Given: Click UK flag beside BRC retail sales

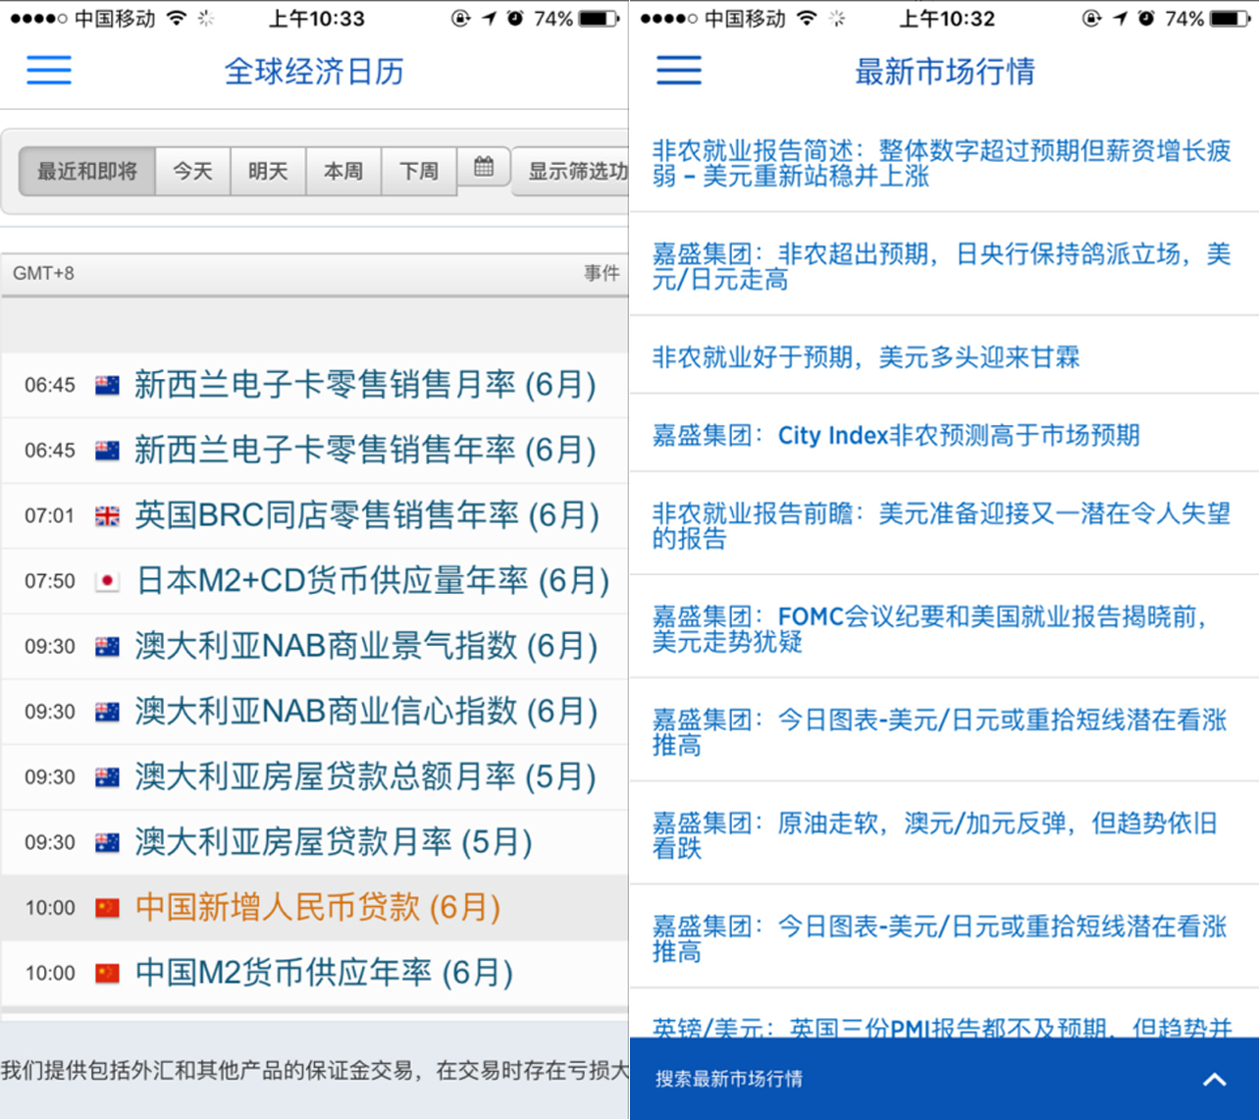Looking at the screenshot, I should pyautogui.click(x=107, y=516).
